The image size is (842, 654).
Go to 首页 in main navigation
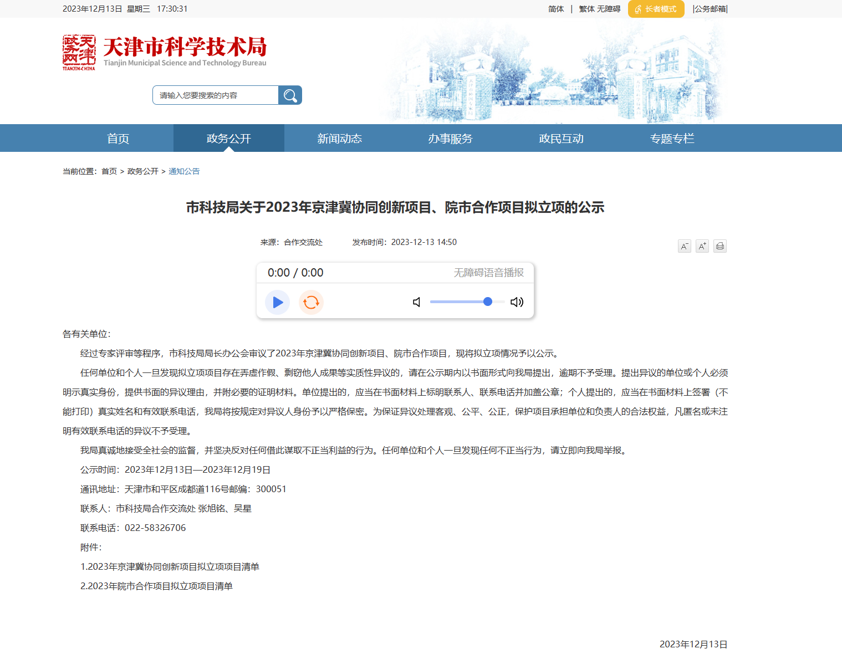point(118,139)
